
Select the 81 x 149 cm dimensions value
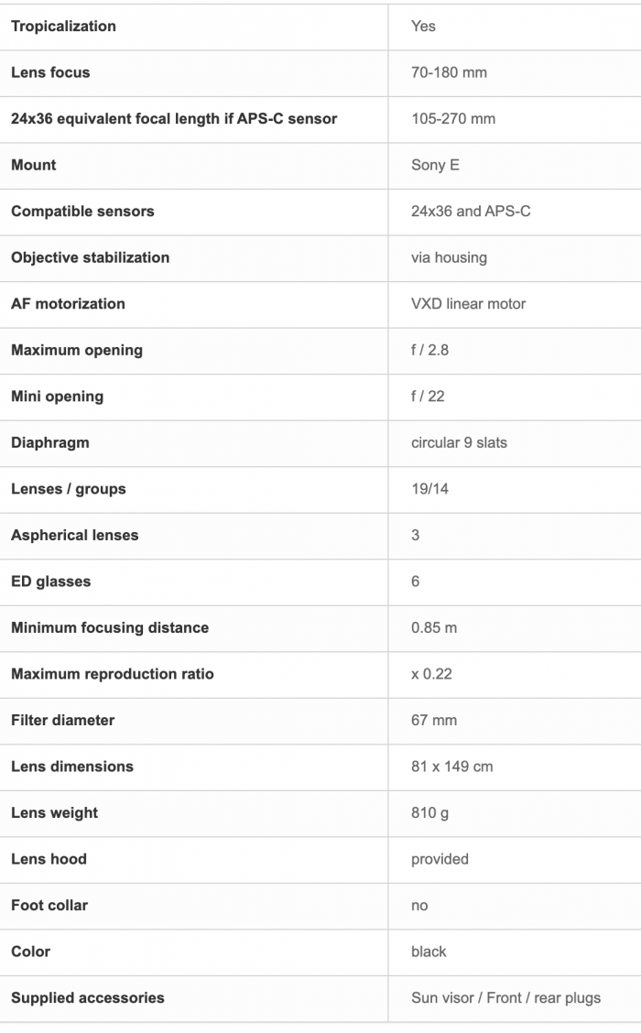click(x=451, y=767)
